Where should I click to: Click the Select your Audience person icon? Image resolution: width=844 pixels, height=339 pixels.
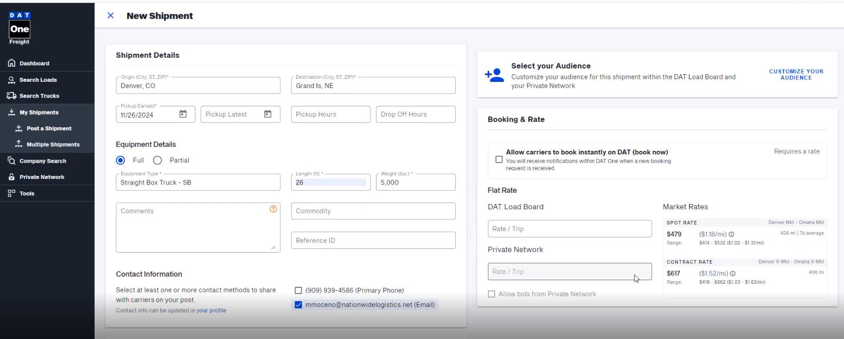click(x=494, y=76)
